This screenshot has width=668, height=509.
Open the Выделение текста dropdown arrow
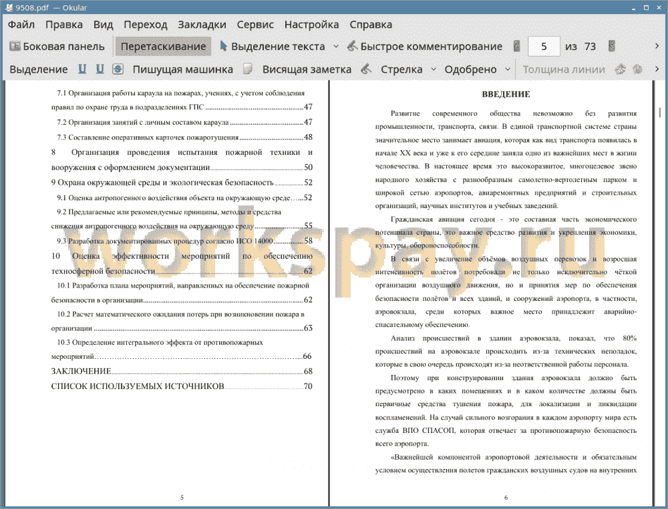336,46
